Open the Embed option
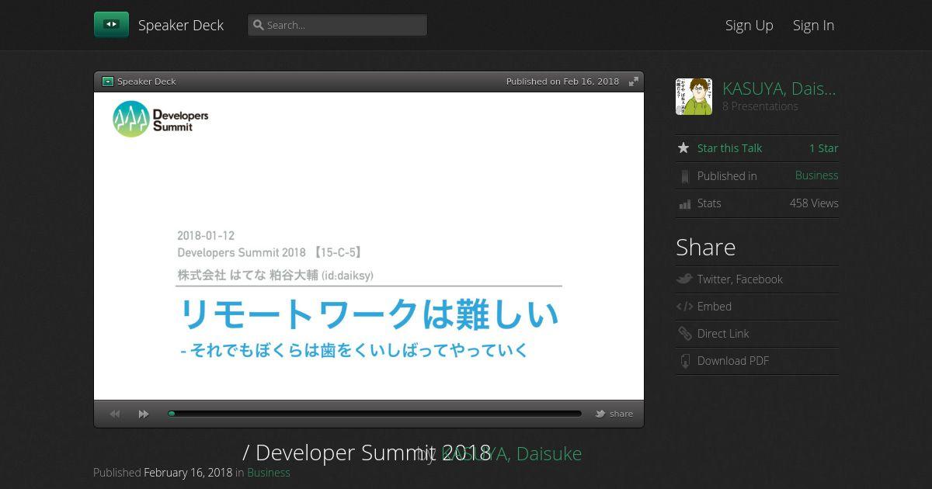This screenshot has height=489, width=932. [x=715, y=307]
